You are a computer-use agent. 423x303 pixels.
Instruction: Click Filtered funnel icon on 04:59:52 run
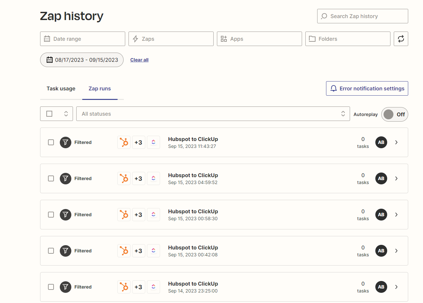65,178
